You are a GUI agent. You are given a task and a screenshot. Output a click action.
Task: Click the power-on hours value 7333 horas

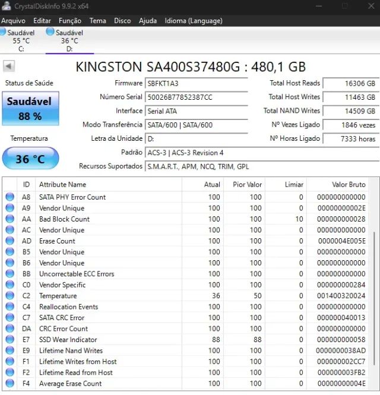click(x=350, y=139)
